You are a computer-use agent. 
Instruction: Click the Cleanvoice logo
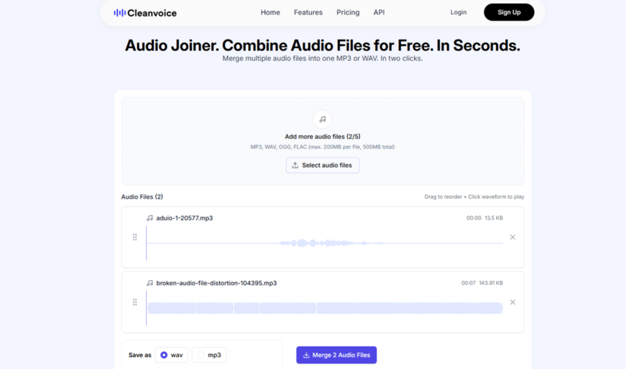[145, 12]
